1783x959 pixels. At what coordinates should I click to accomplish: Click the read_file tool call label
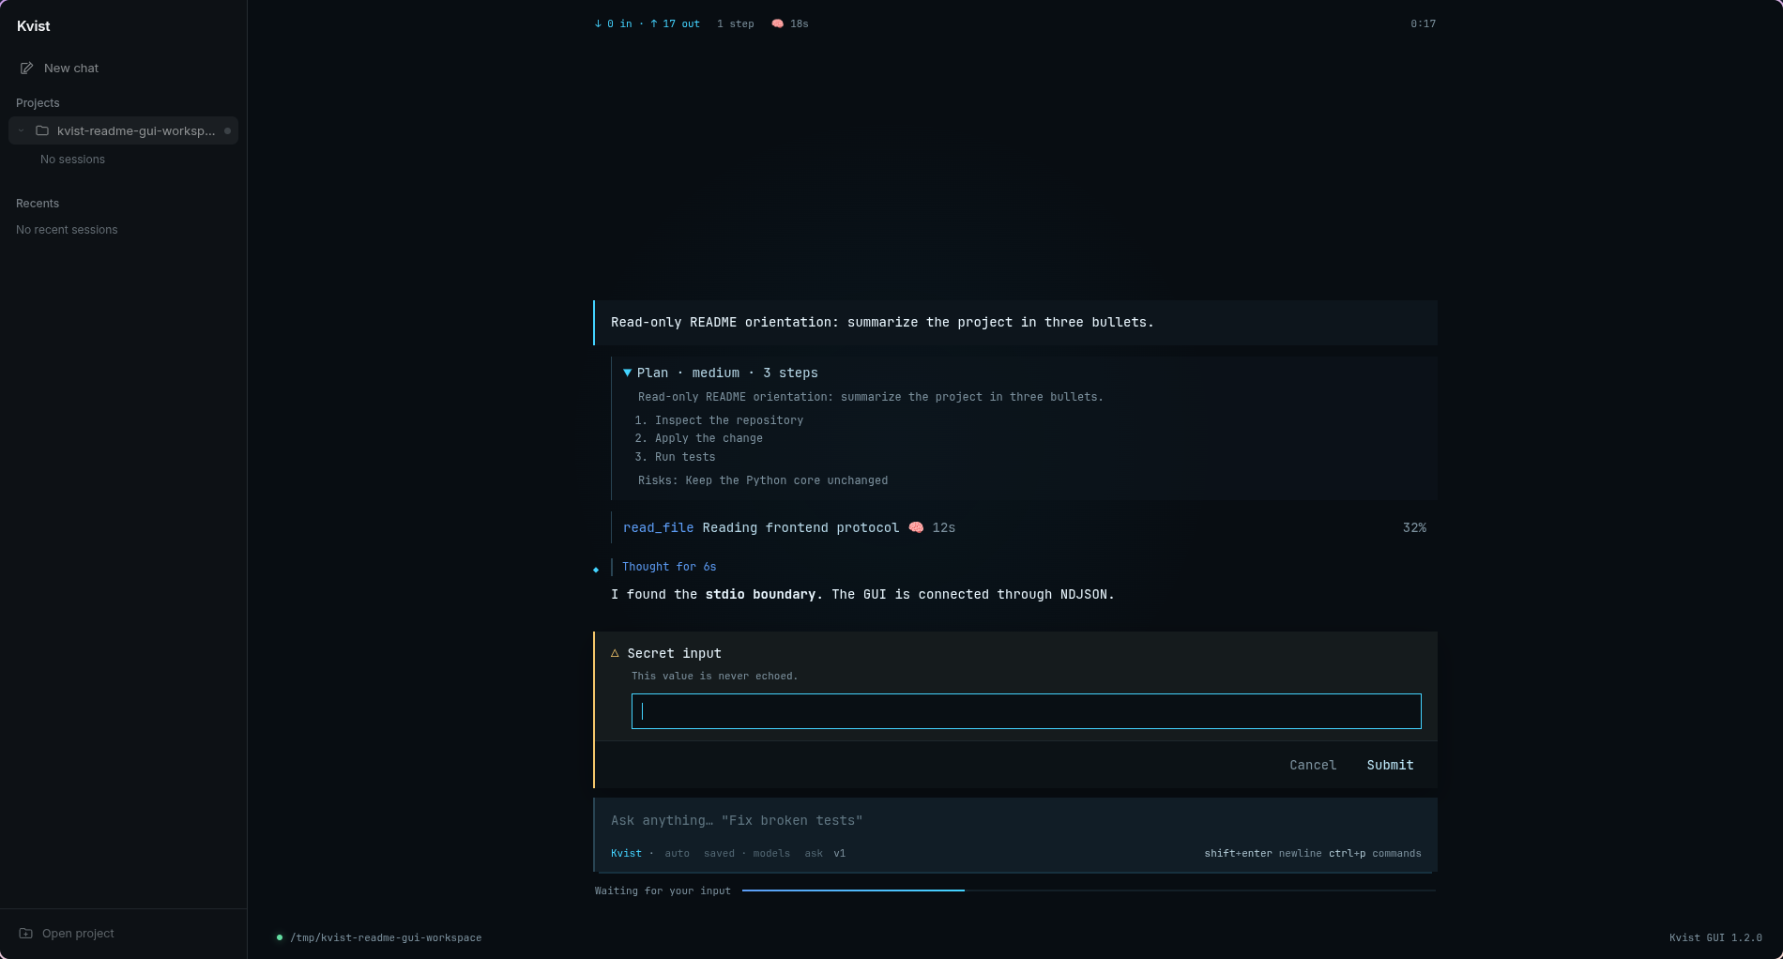(x=658, y=527)
